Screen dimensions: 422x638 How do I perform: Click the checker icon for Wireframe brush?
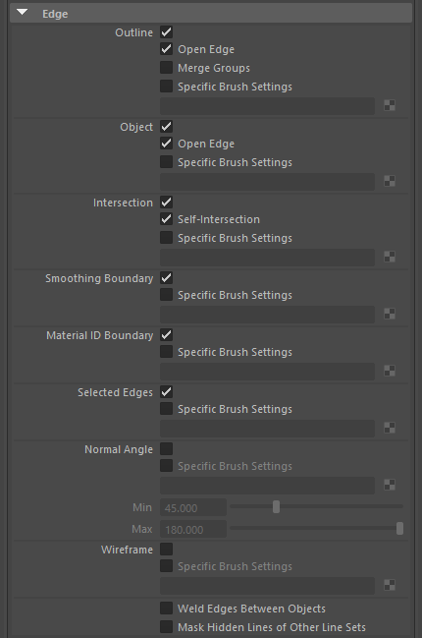390,585
